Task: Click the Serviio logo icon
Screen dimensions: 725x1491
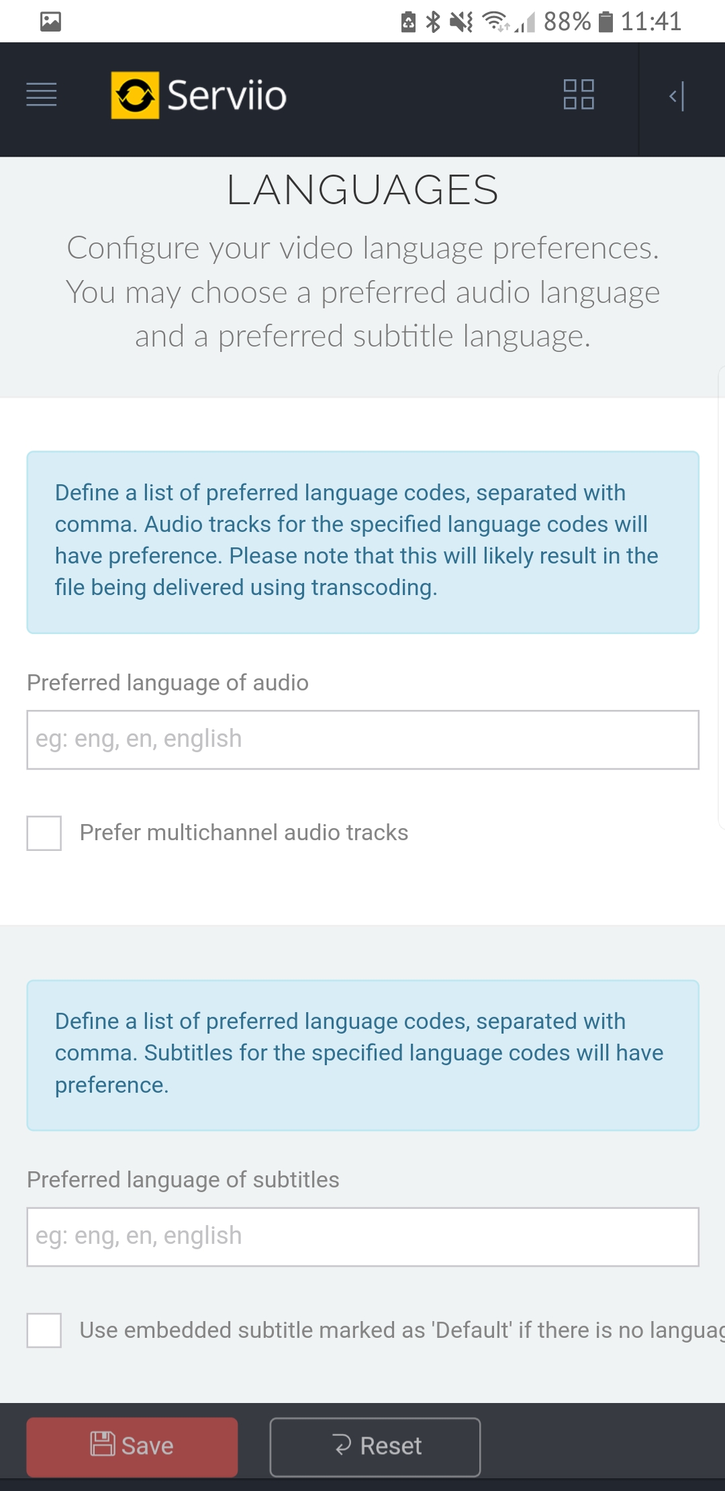Action: pyautogui.click(x=135, y=95)
